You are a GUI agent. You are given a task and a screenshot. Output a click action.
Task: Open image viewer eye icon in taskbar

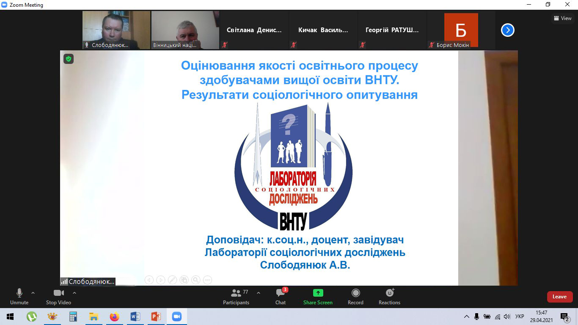(52, 317)
